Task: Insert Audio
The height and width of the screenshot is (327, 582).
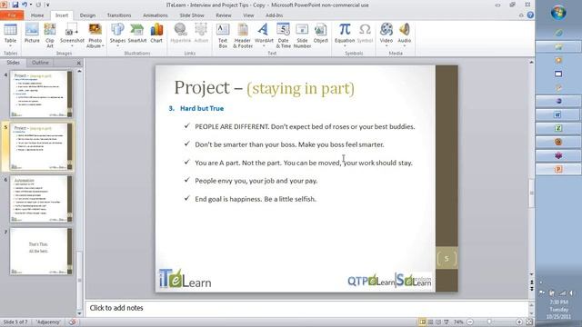Action: coord(404,33)
